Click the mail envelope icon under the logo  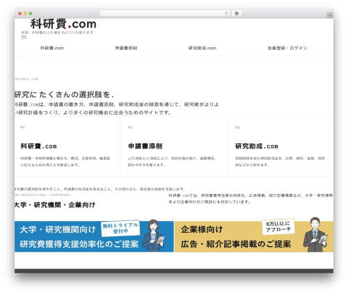click(24, 37)
